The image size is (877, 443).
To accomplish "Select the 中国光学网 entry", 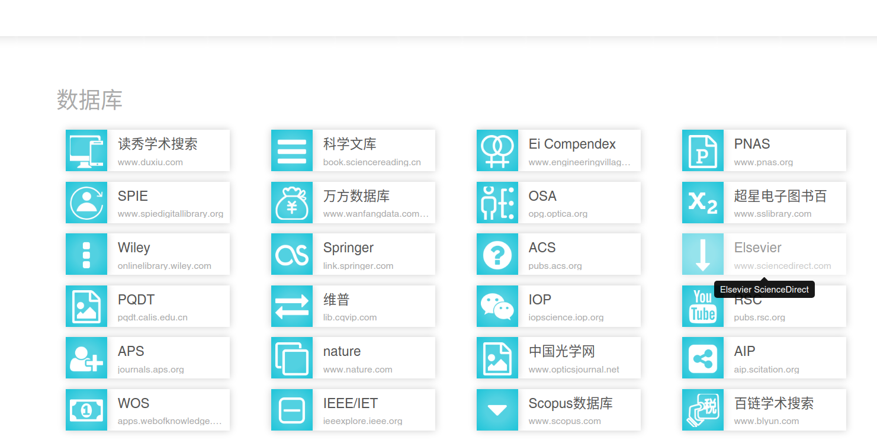I will click(x=561, y=352).
